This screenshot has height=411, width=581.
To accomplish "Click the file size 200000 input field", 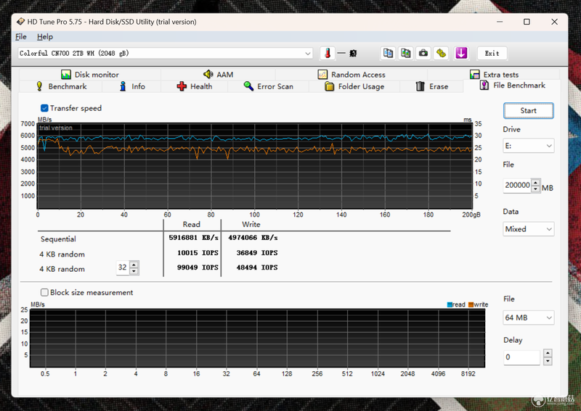I will pyautogui.click(x=517, y=186).
